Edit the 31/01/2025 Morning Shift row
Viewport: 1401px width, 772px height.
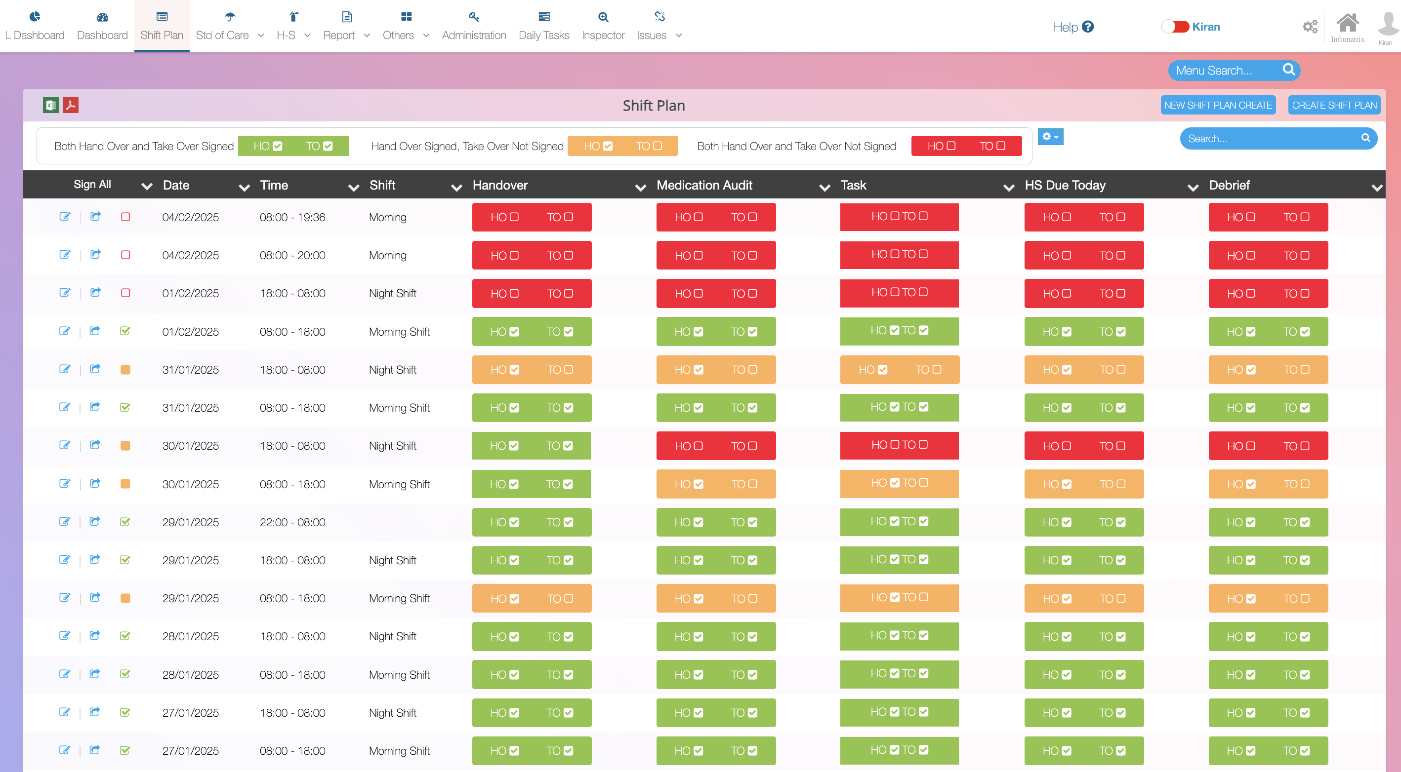(65, 407)
